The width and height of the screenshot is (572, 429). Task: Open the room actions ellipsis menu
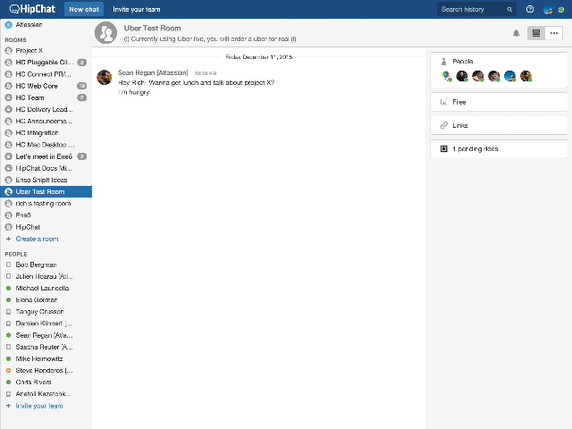coord(554,33)
